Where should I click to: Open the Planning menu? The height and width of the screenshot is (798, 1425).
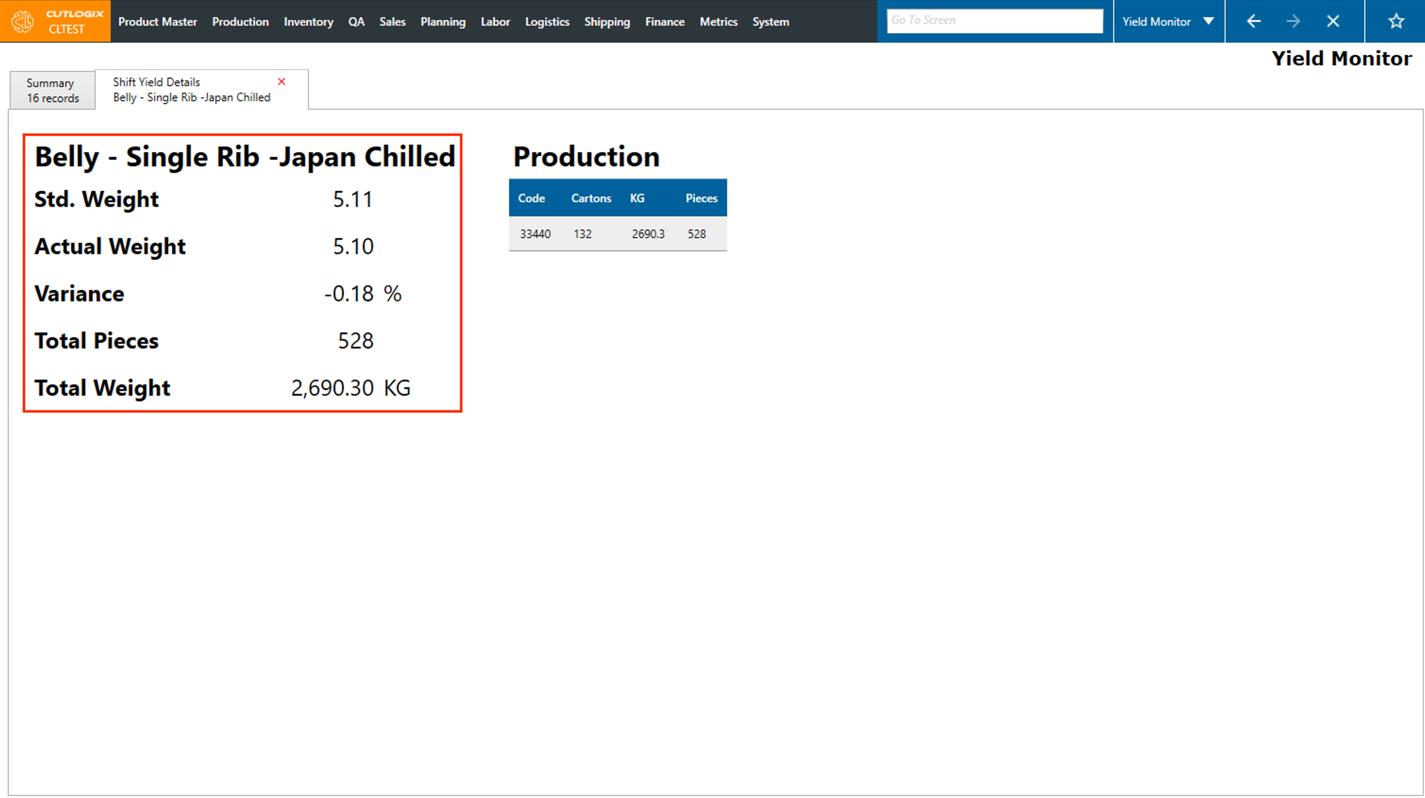[x=442, y=22]
